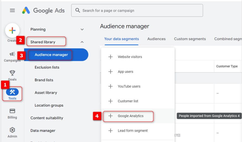Image resolution: width=242 pixels, height=142 pixels.
Task: Open Campaigns from the megaphone icon
Action: coord(12,54)
